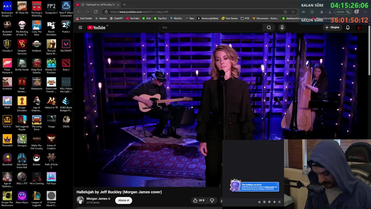
Task: Open the Sesli Sözlük bookmark
Action: (84, 18)
